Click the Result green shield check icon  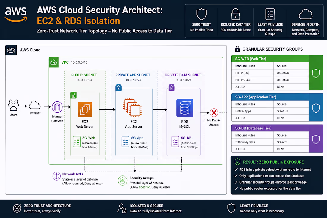[237, 162]
